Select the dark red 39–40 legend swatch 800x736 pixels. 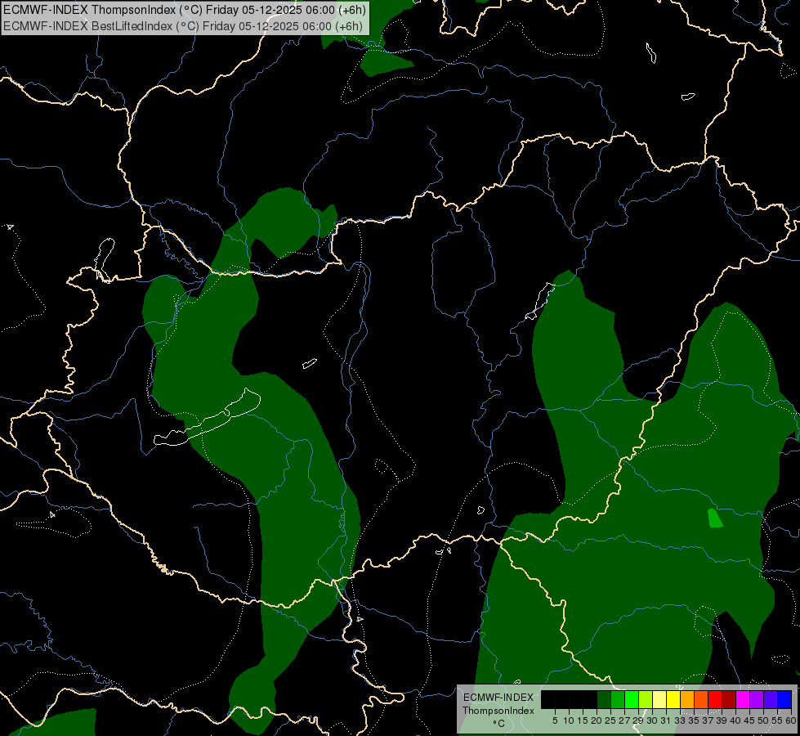coord(729,700)
